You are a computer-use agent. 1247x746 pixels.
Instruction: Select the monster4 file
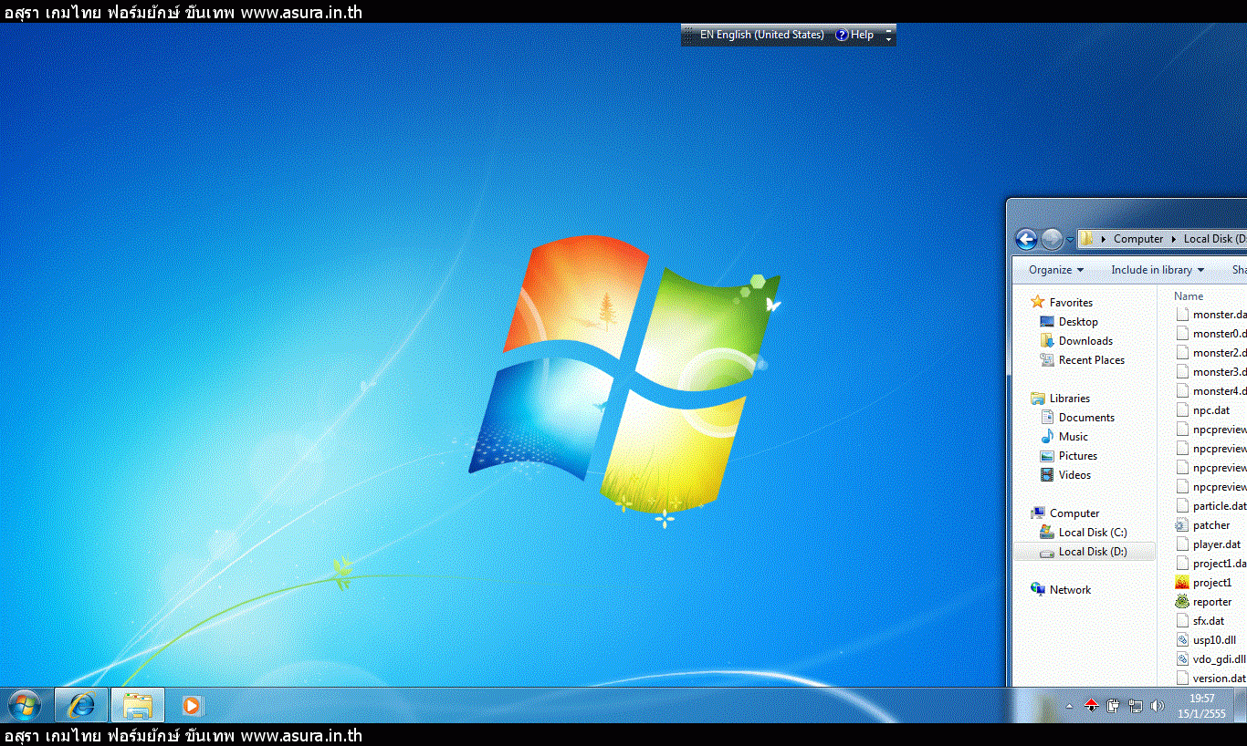(1210, 391)
